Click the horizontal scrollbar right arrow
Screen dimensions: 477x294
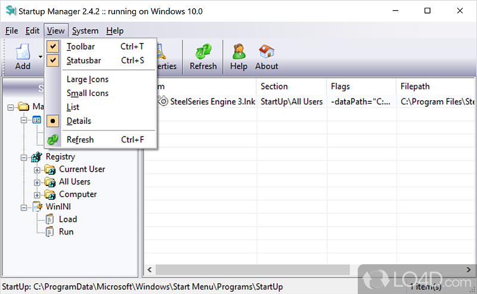point(469,270)
